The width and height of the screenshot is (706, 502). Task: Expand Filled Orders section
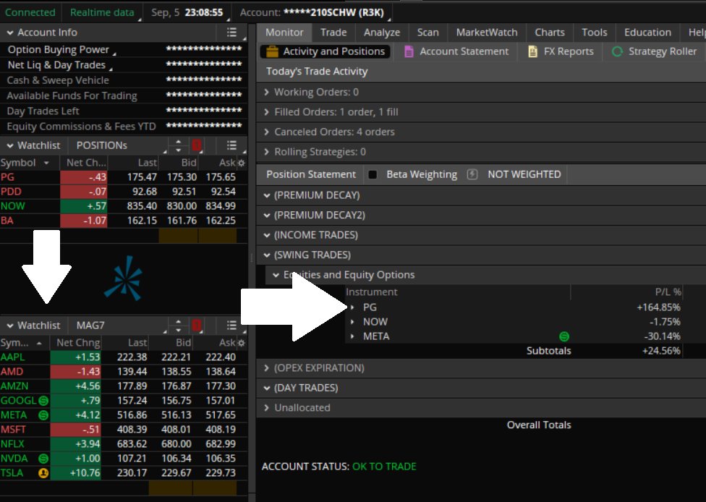tap(266, 111)
